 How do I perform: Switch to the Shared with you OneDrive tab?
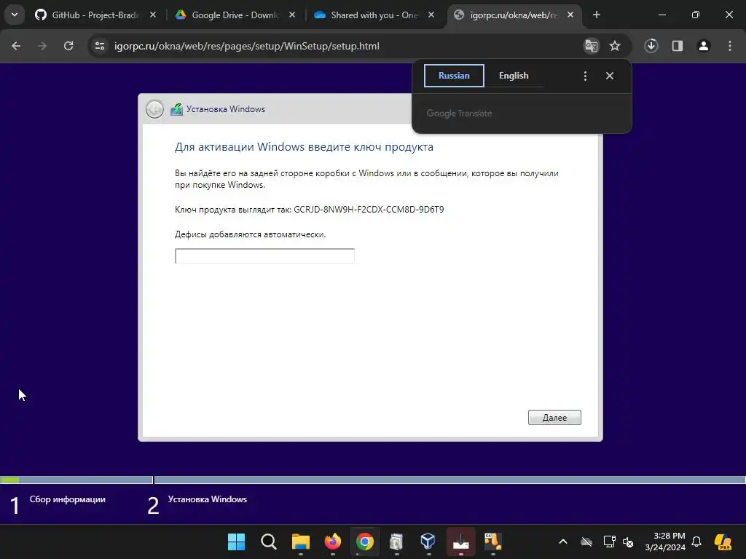374,15
